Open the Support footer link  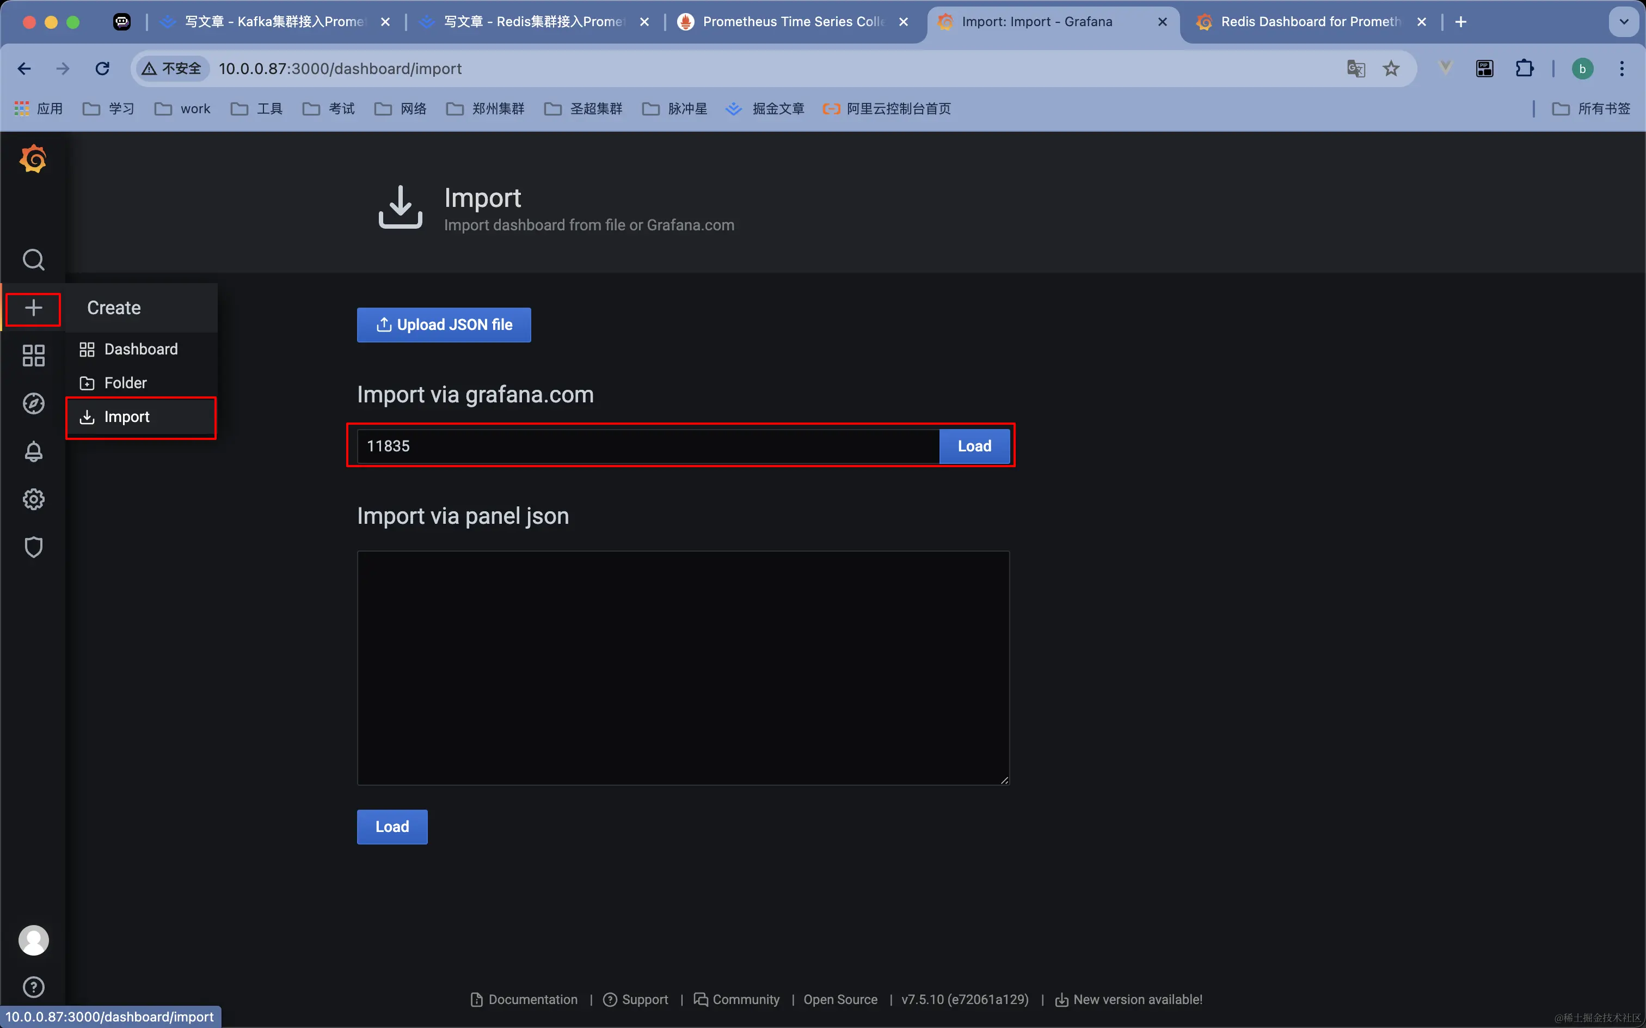coord(636,1000)
